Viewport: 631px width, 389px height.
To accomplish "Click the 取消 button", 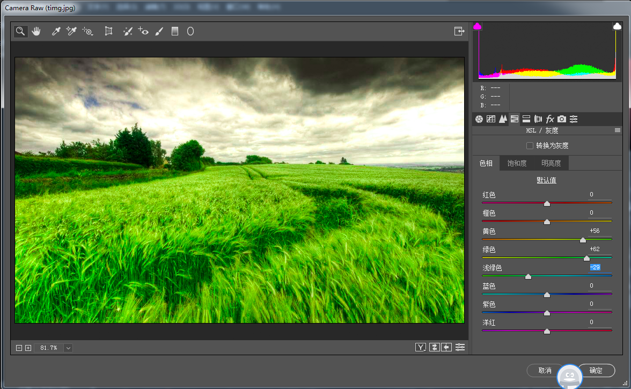I will pos(545,371).
